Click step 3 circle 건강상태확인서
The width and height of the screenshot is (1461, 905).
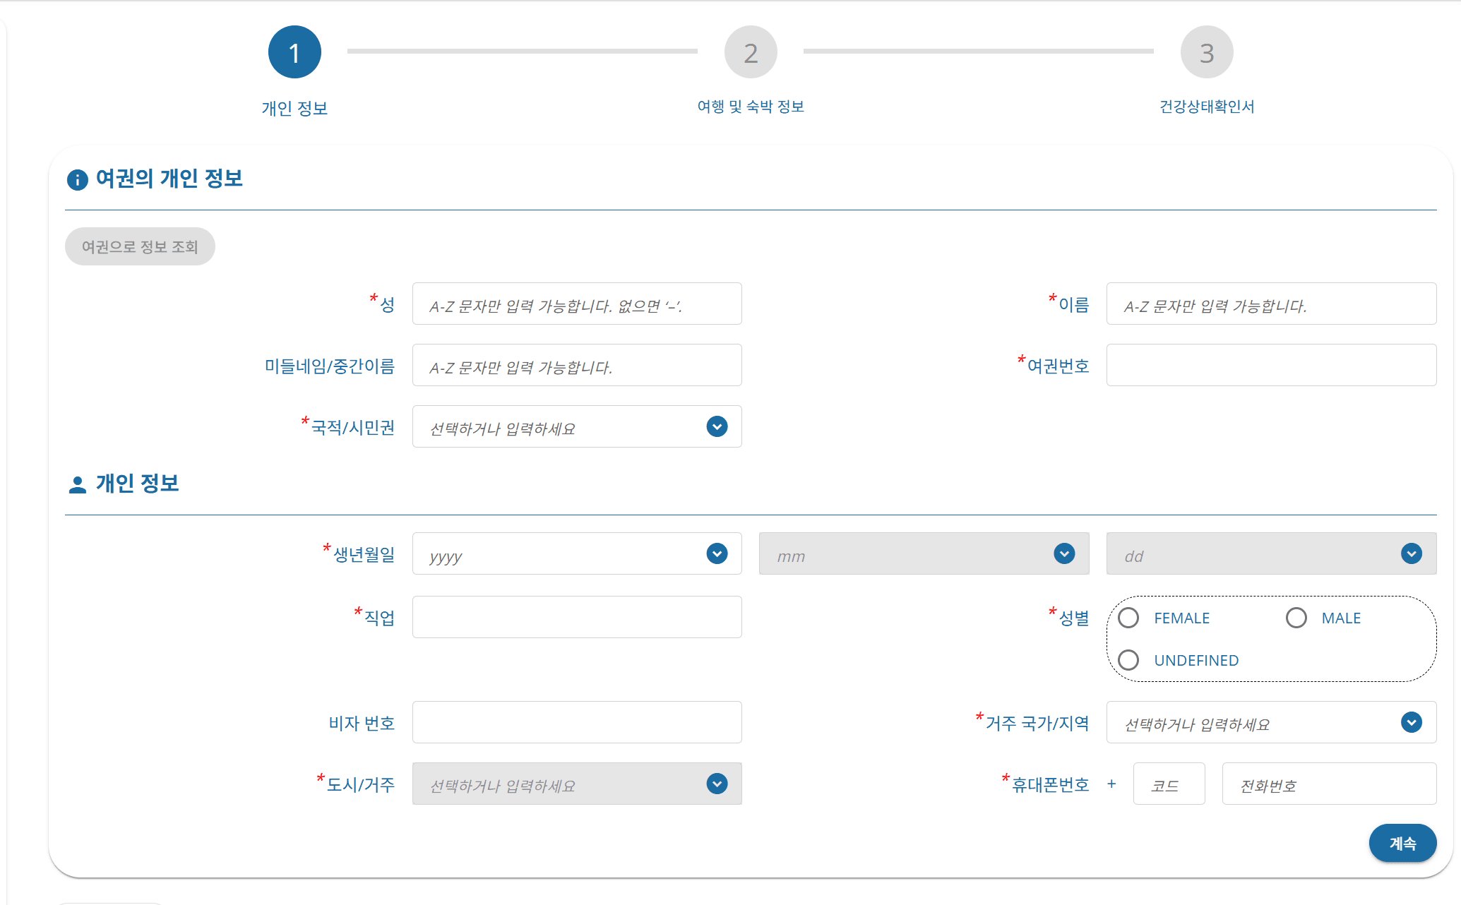tap(1207, 53)
